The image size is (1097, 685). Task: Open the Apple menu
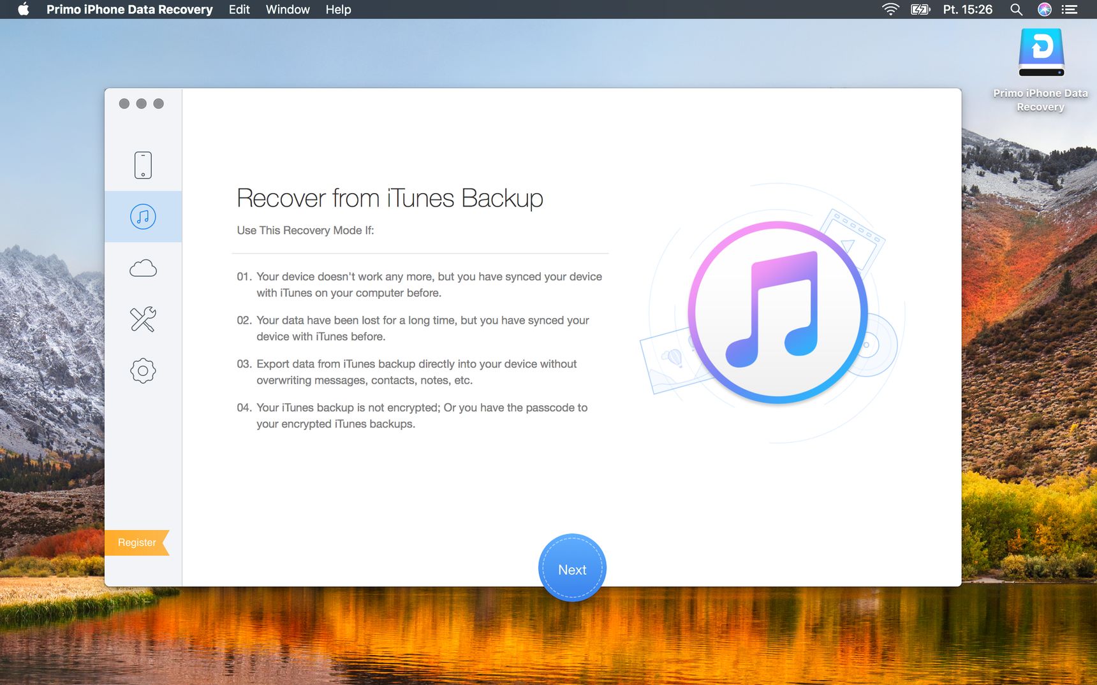(24, 10)
